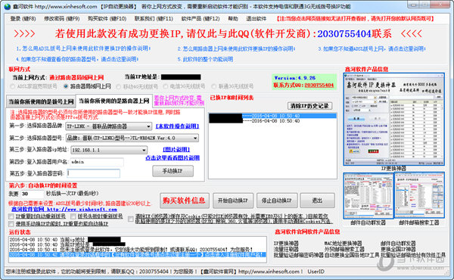Open help link 5 此软件的整个功能说明

click(205, 59)
